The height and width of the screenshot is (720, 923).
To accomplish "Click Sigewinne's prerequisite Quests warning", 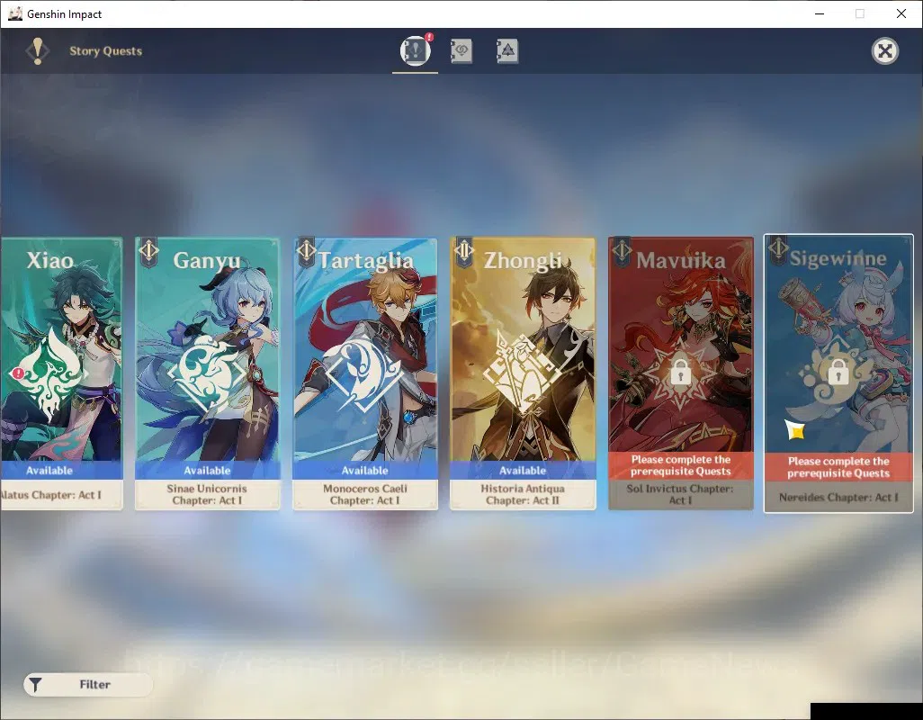I will point(838,467).
